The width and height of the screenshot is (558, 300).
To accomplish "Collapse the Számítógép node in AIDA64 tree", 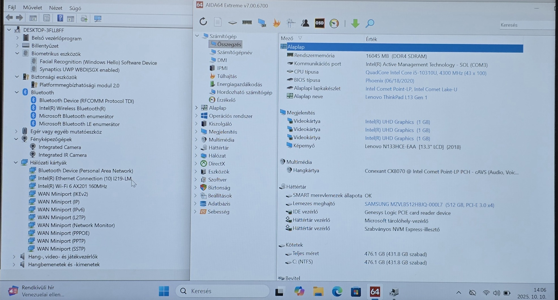I will point(197,36).
